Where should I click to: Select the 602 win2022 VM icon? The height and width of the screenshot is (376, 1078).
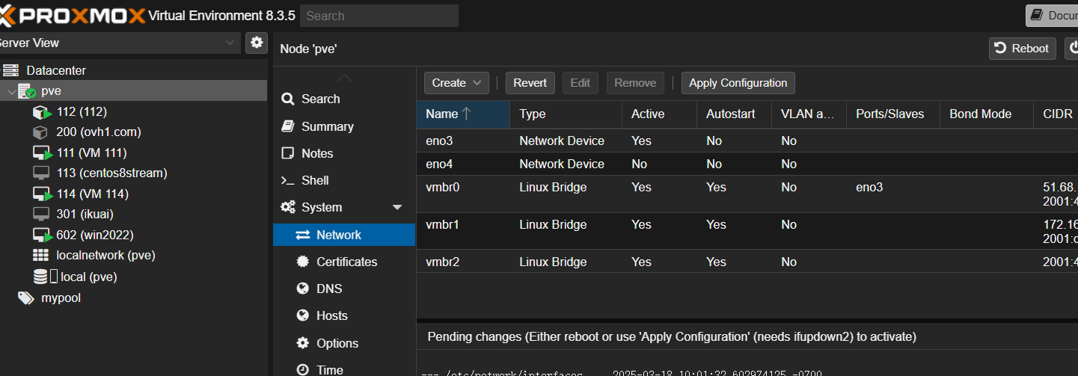[x=42, y=235]
